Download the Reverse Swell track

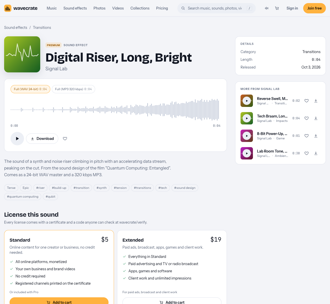(x=316, y=101)
